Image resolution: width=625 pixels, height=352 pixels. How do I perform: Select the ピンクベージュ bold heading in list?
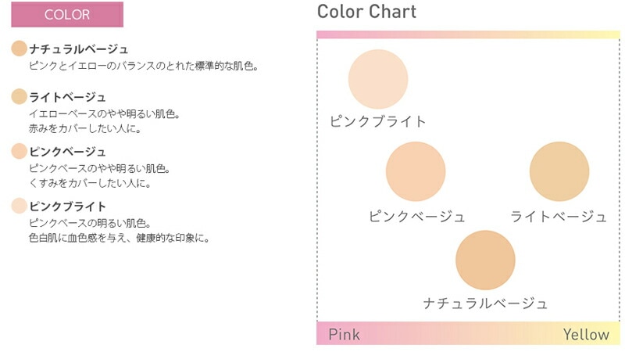[67, 152]
